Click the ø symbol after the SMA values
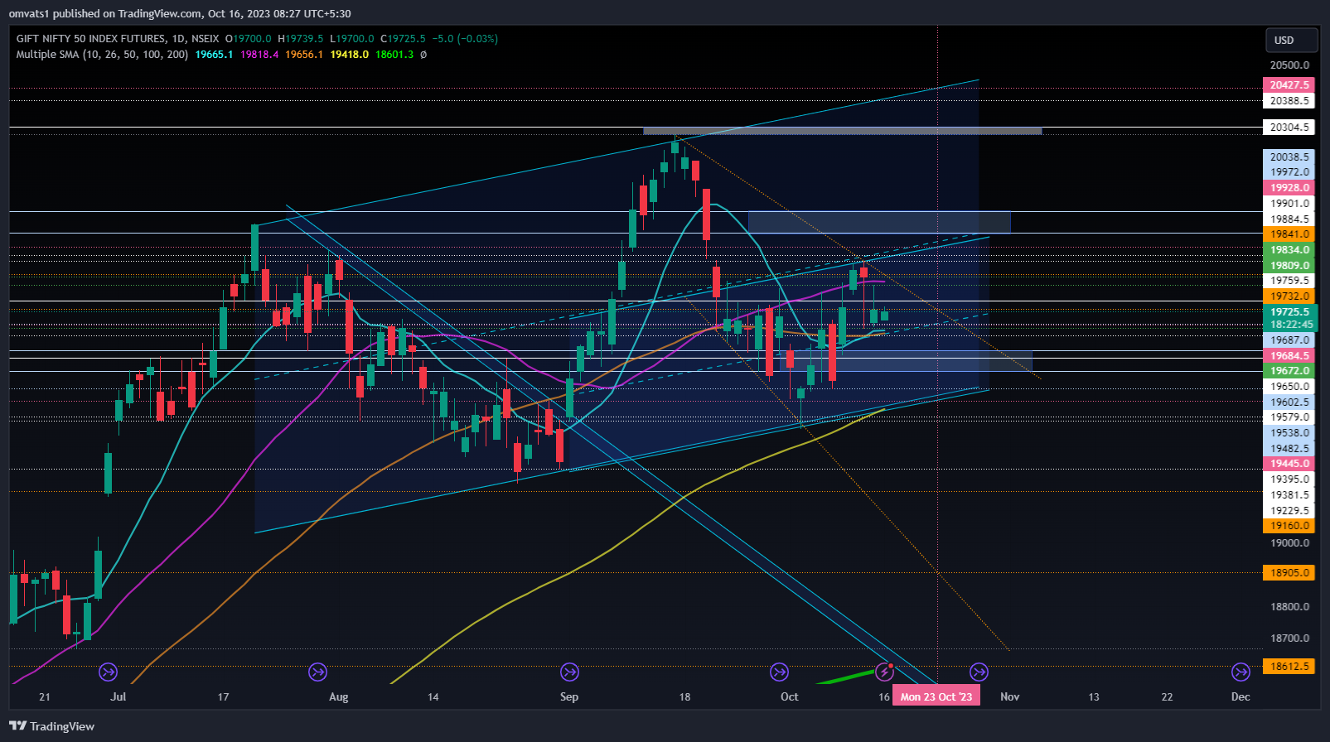The height and width of the screenshot is (742, 1330). tap(423, 55)
